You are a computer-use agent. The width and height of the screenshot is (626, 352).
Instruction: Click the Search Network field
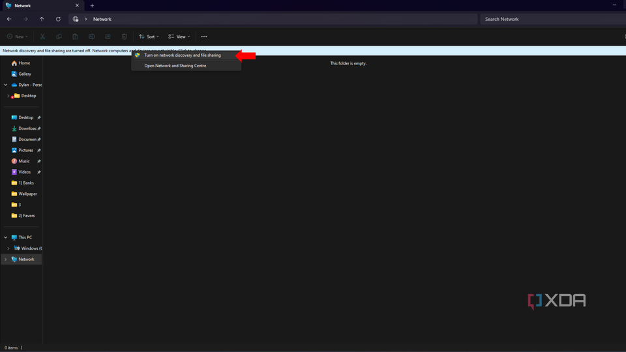tap(553, 19)
